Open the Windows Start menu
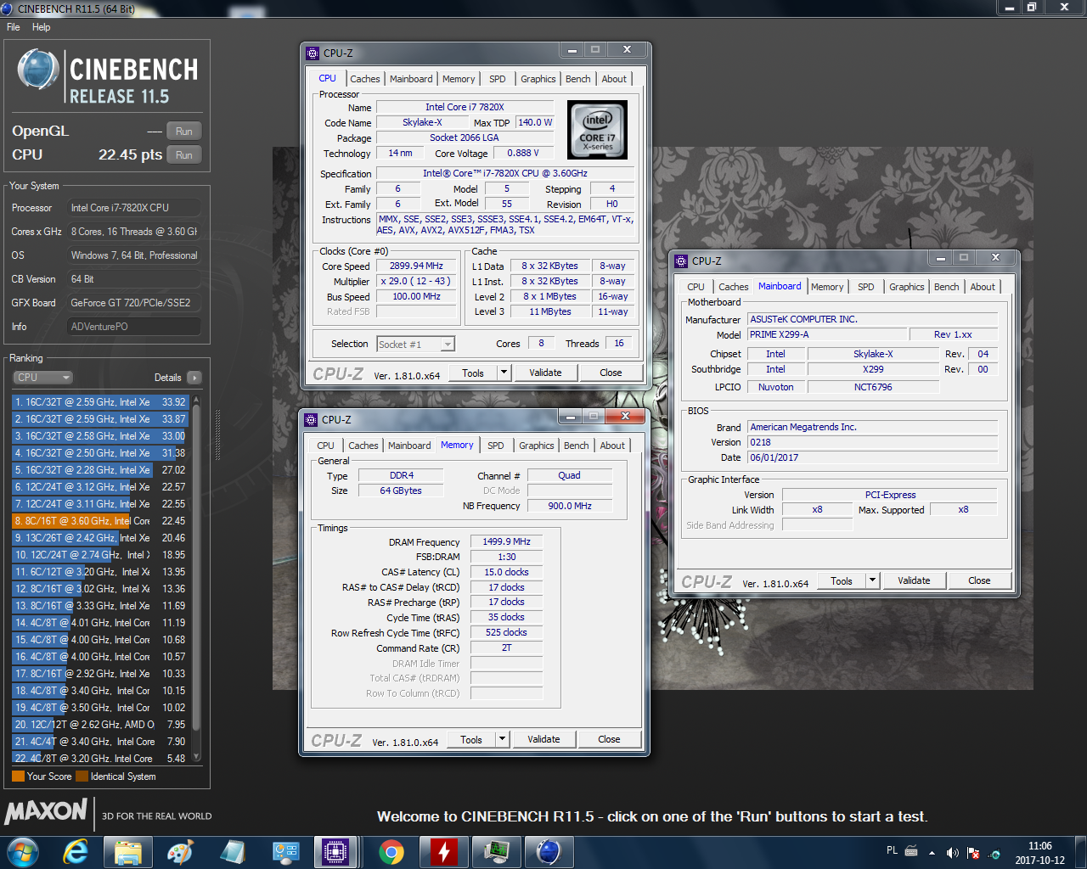This screenshot has width=1087, height=869. (x=22, y=851)
